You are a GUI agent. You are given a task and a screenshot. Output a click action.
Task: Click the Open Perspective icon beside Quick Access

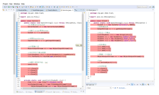(150, 7)
